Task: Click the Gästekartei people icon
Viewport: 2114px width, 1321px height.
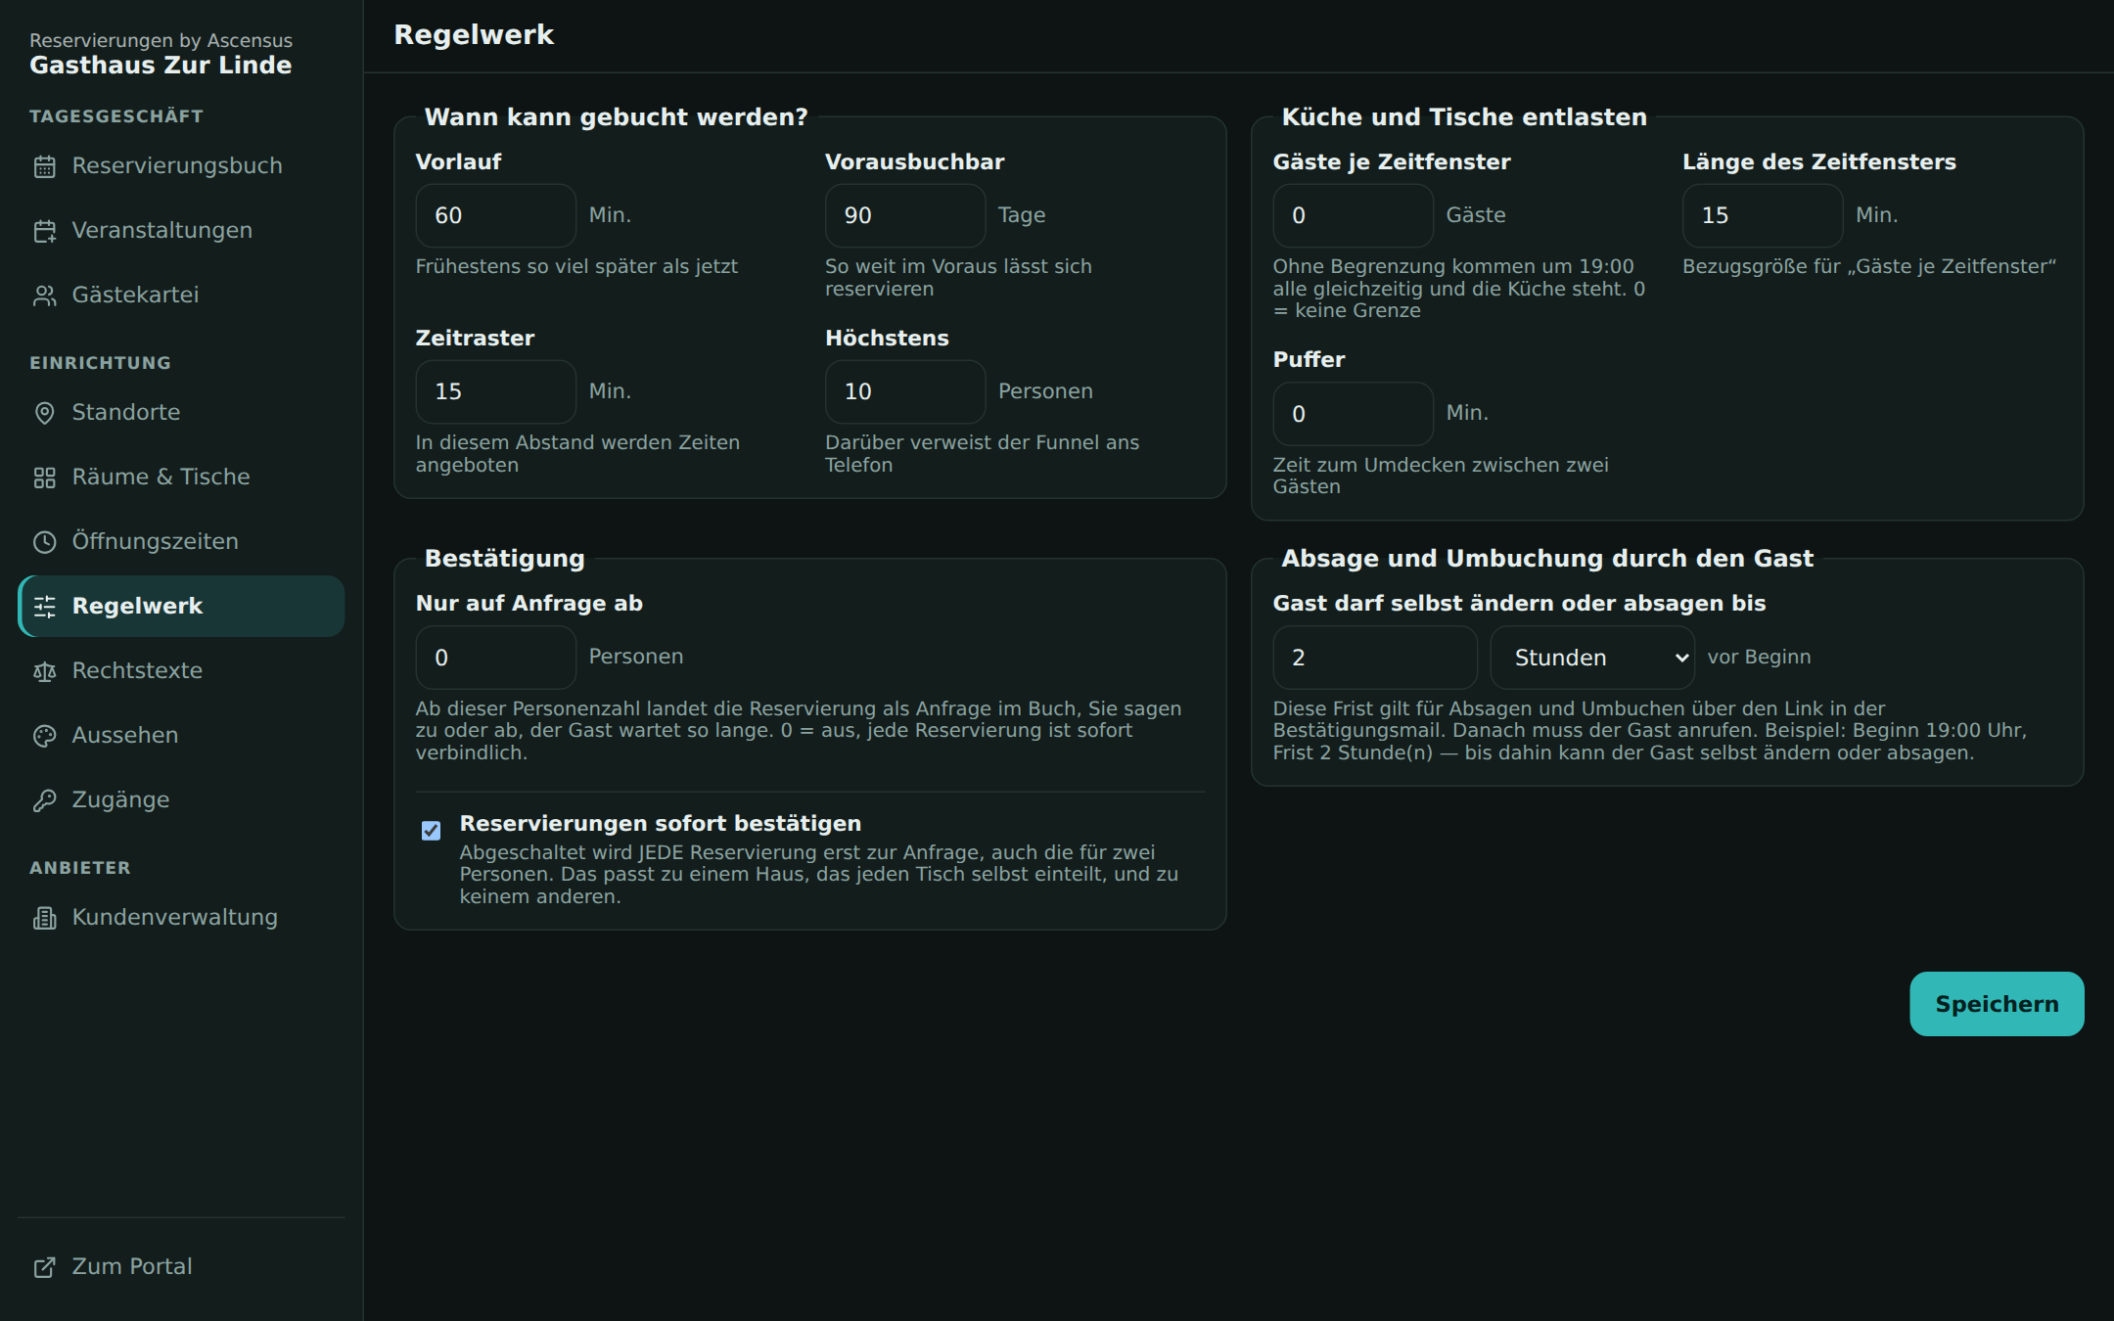Action: [45, 296]
